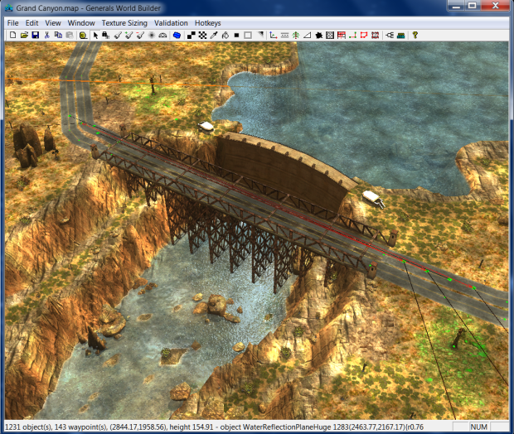The image size is (514, 434).
Task: Select the feather smoothing burst tool
Action: point(152,35)
